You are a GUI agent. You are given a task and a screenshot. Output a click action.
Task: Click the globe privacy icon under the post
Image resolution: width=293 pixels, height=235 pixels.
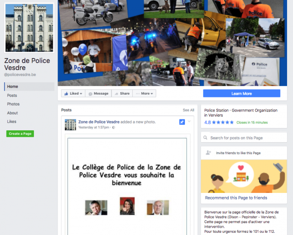[x=114, y=128]
